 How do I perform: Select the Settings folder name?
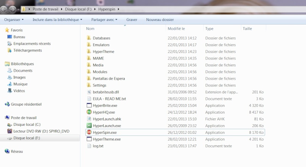tap(99, 85)
